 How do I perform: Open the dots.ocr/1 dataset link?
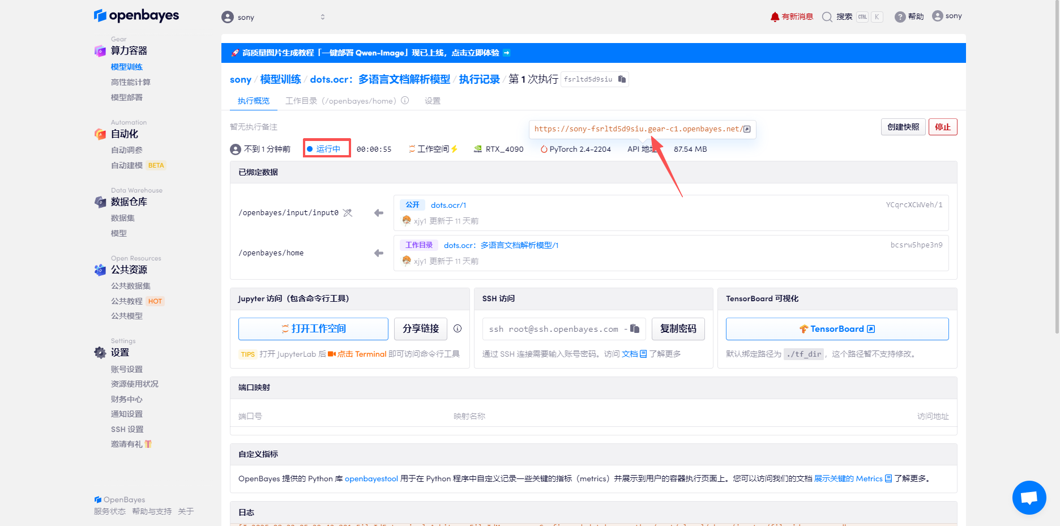pos(448,204)
